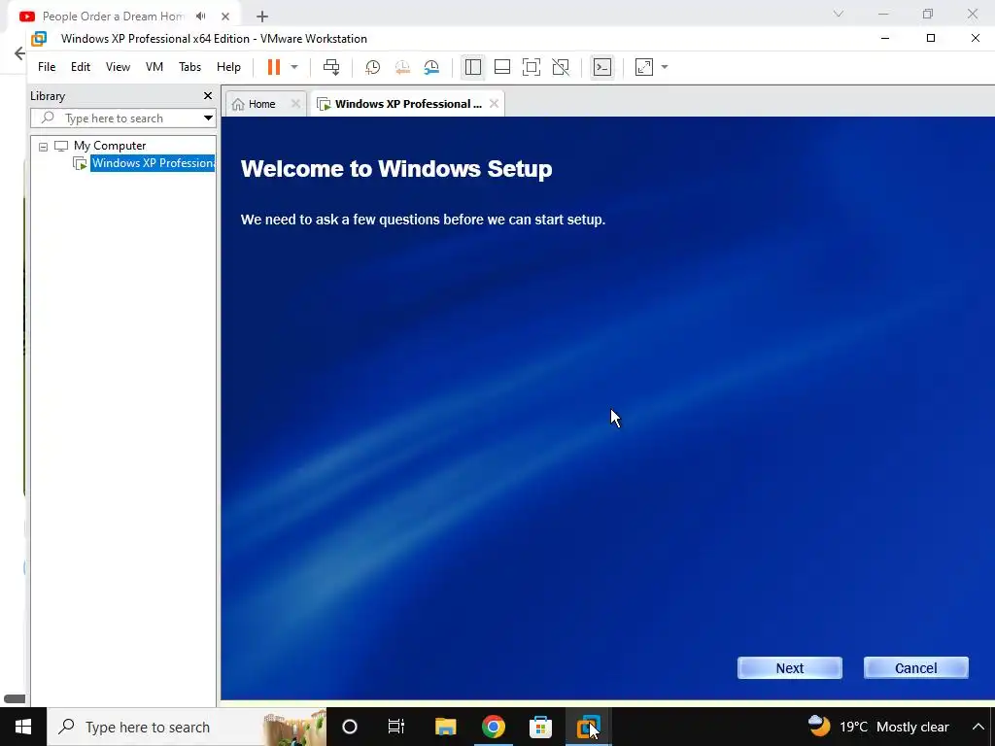Close the Windows XP Professional tab
995x746 pixels.
click(495, 103)
